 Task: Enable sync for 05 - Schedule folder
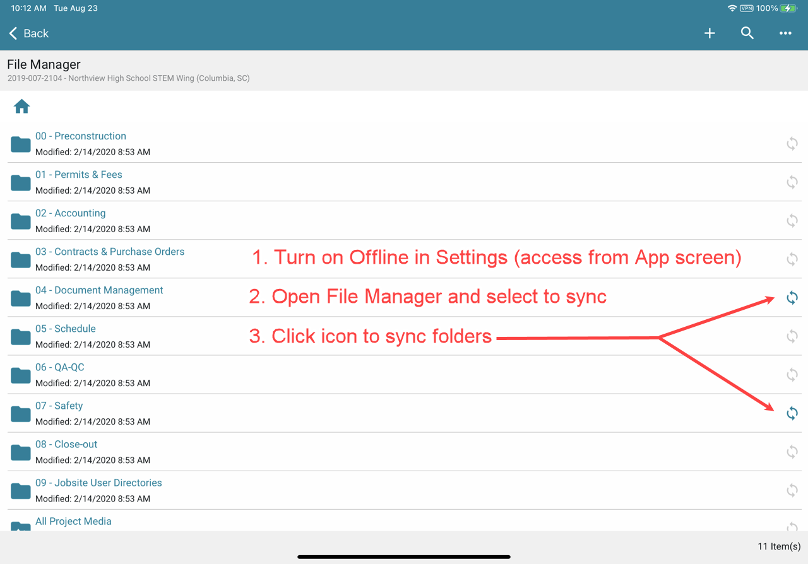tap(792, 336)
